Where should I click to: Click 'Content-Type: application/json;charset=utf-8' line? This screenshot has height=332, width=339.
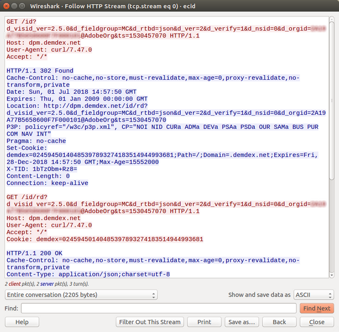[88, 274]
